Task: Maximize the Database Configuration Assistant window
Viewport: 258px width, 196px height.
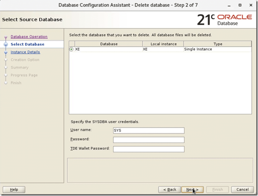Action: pyautogui.click(x=240, y=5)
